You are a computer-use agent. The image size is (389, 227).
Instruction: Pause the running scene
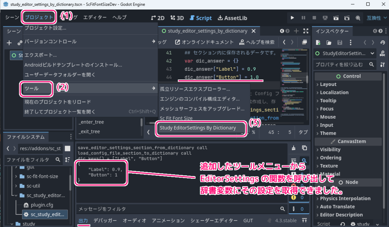(303, 17)
